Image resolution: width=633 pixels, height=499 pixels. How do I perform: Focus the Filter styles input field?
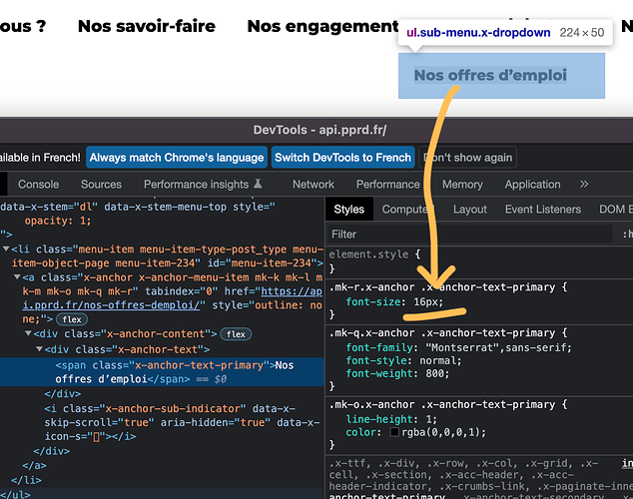(x=469, y=235)
